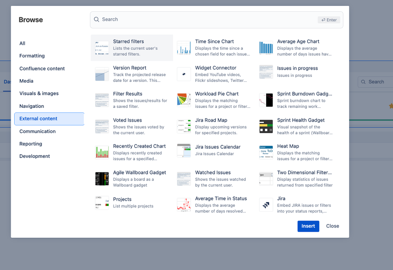Image resolution: width=393 pixels, height=270 pixels.
Task: Pick the Jira Road Map title
Action: [x=211, y=120]
